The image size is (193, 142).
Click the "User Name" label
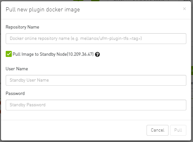[x=17, y=69]
